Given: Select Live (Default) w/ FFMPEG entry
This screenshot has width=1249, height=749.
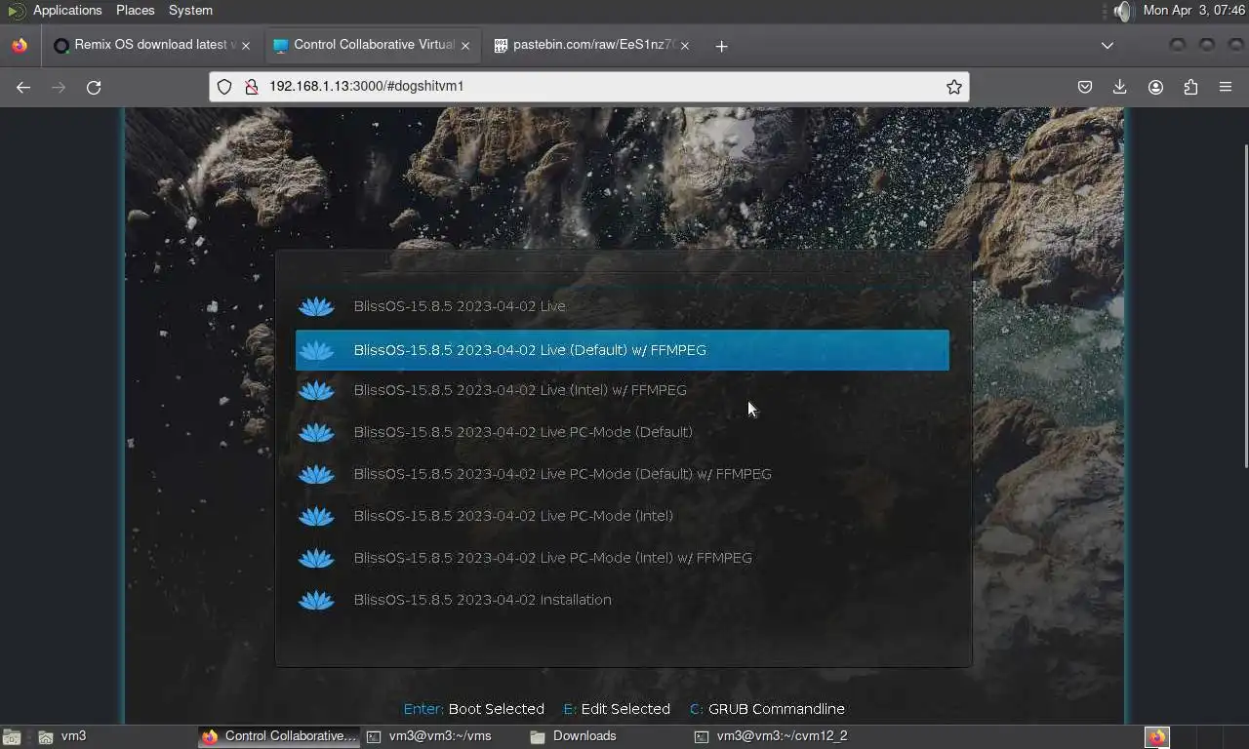Looking at the screenshot, I should pos(623,350).
